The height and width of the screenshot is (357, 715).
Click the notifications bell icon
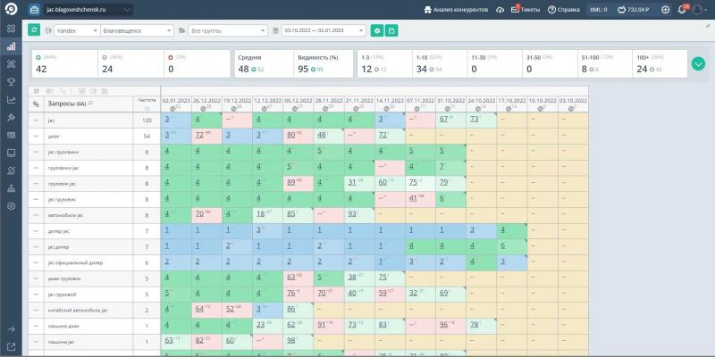[682, 10]
